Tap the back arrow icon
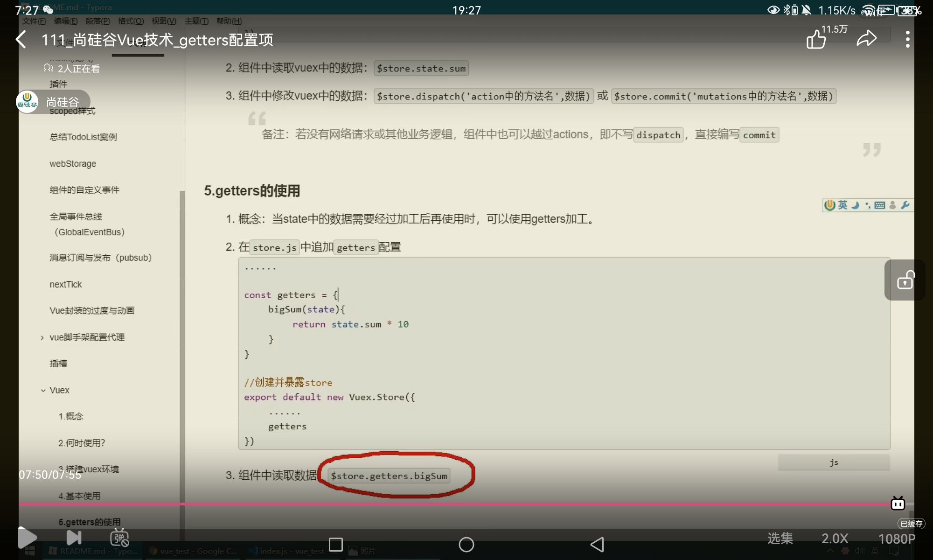933x560 pixels. coord(21,40)
